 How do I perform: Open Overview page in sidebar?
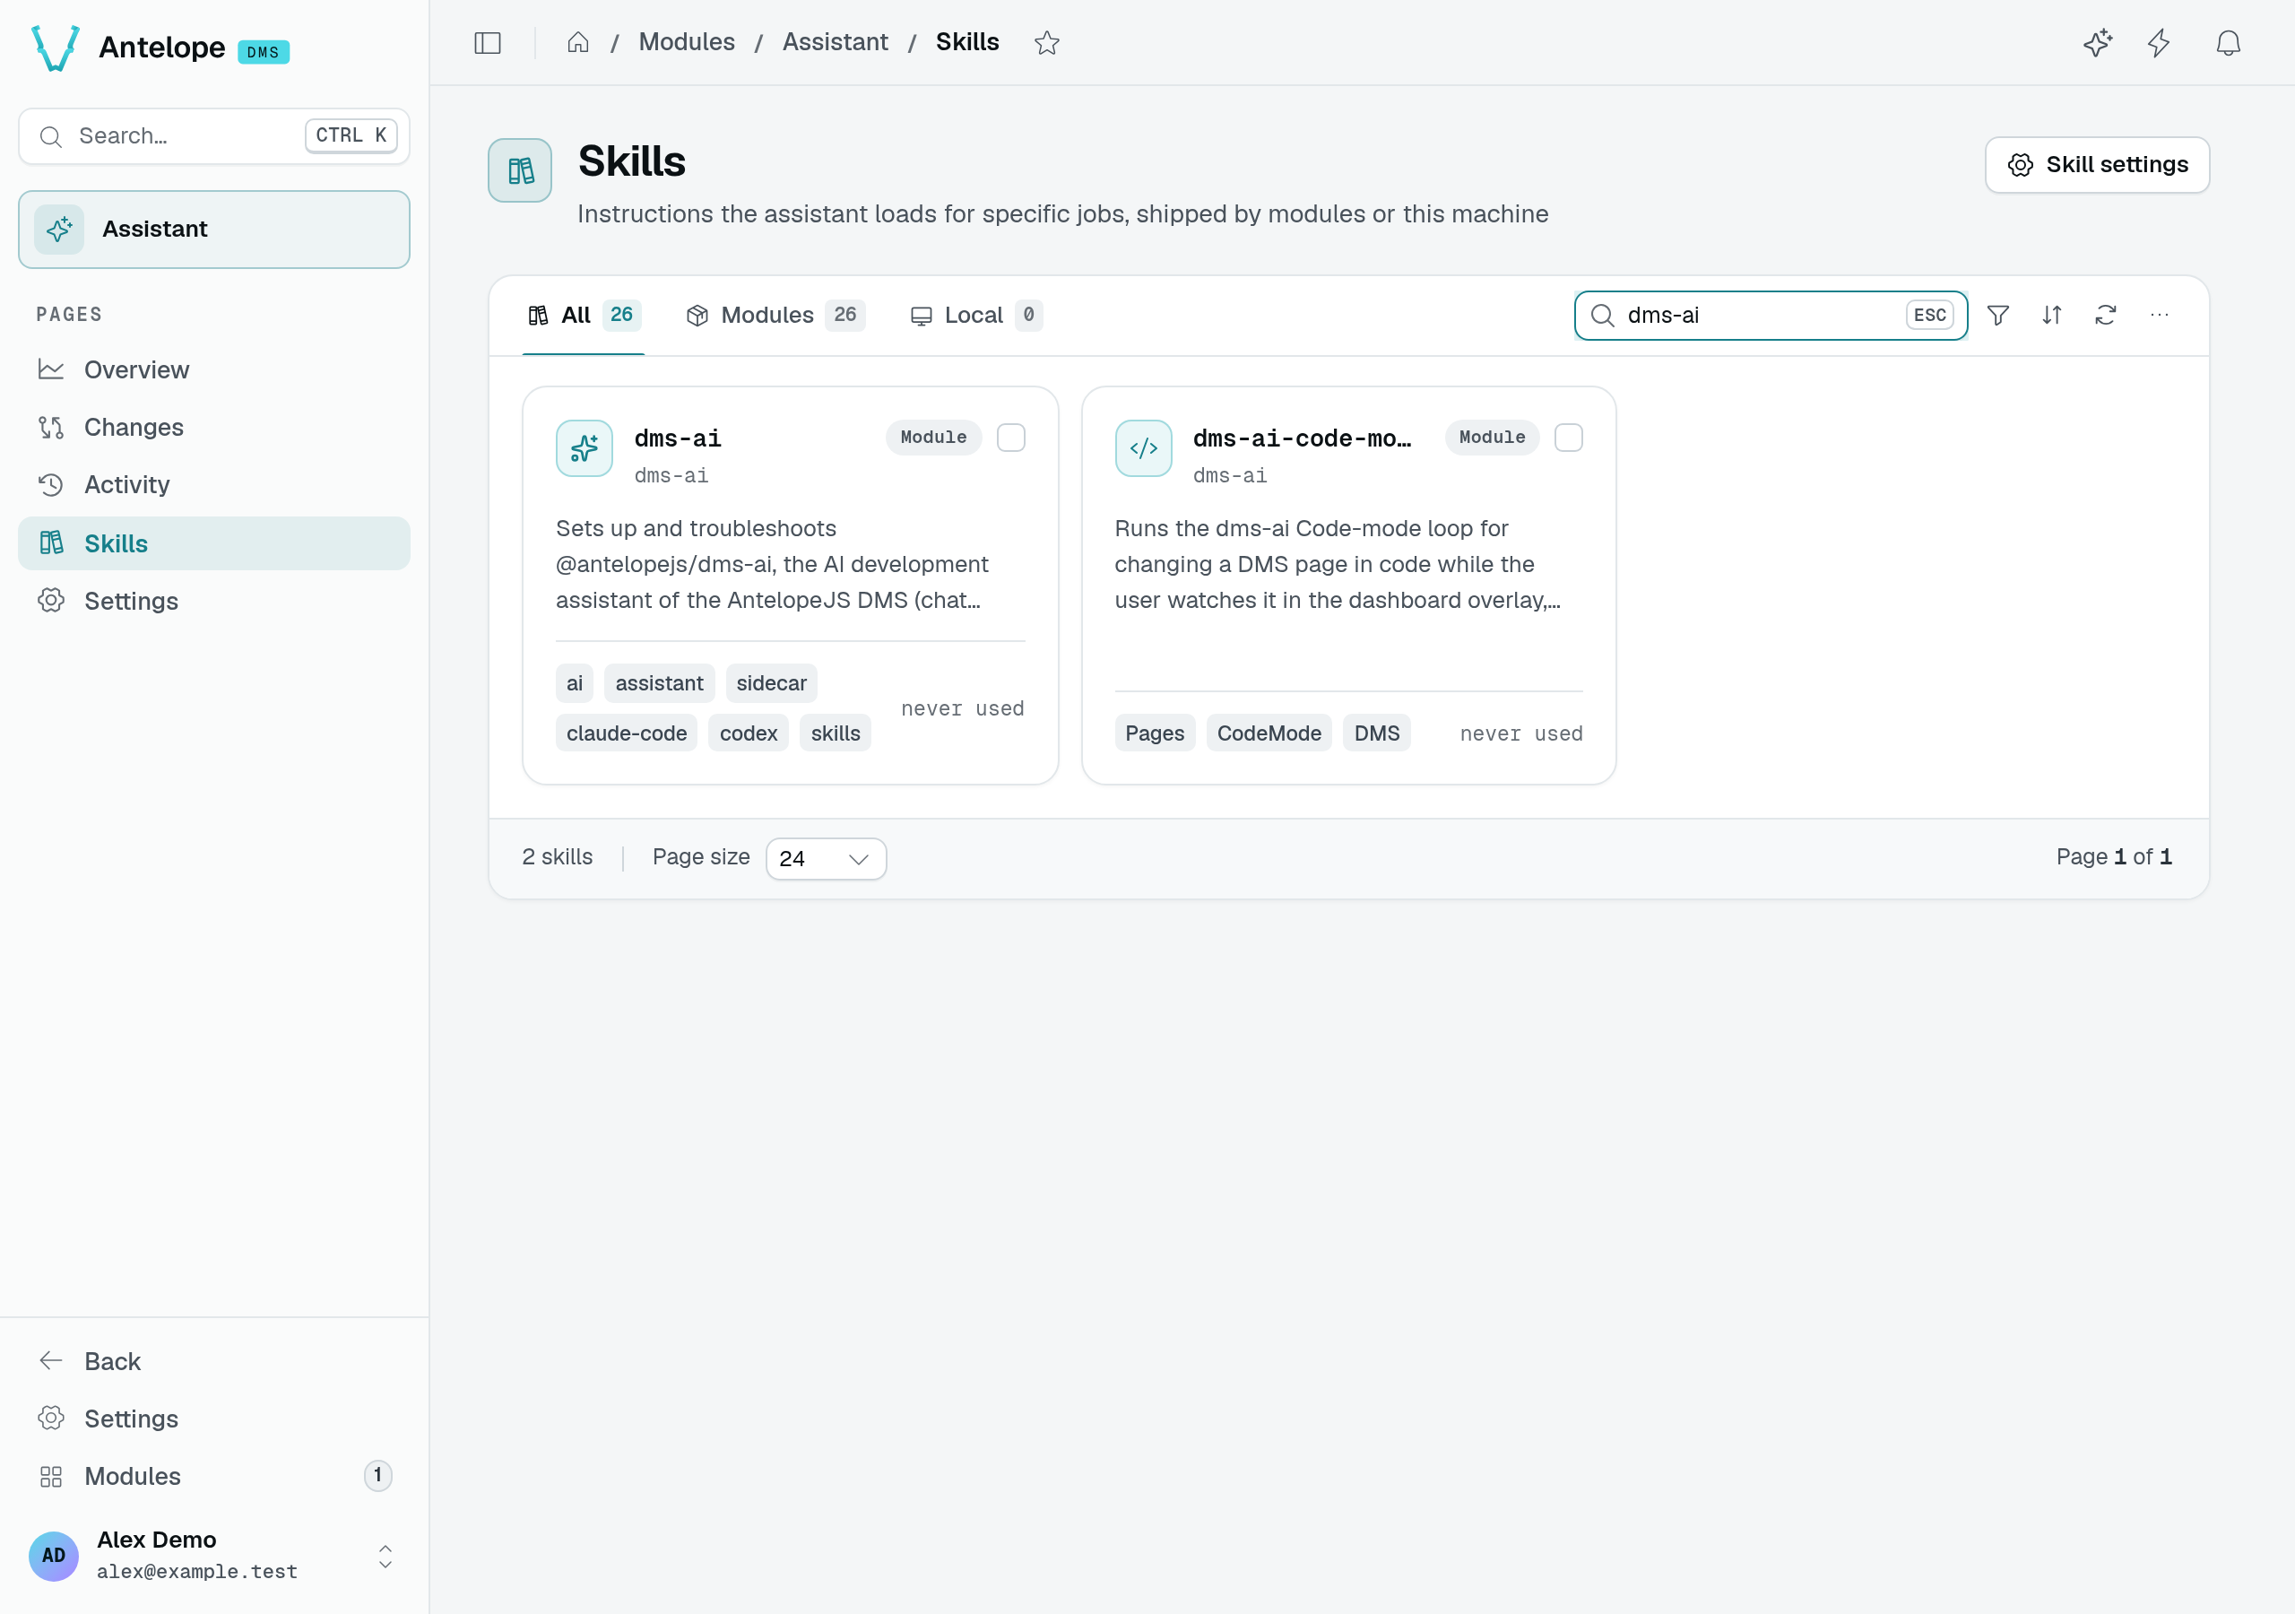coord(214,370)
